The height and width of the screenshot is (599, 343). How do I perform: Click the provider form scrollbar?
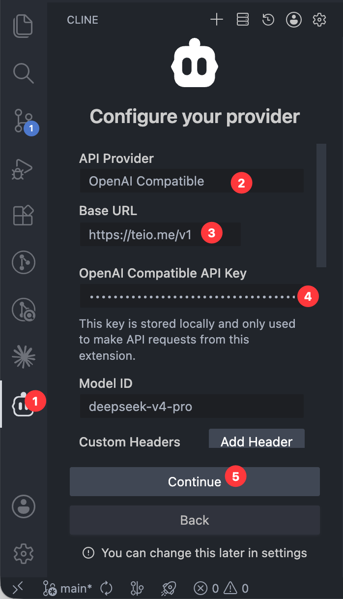[x=321, y=205]
